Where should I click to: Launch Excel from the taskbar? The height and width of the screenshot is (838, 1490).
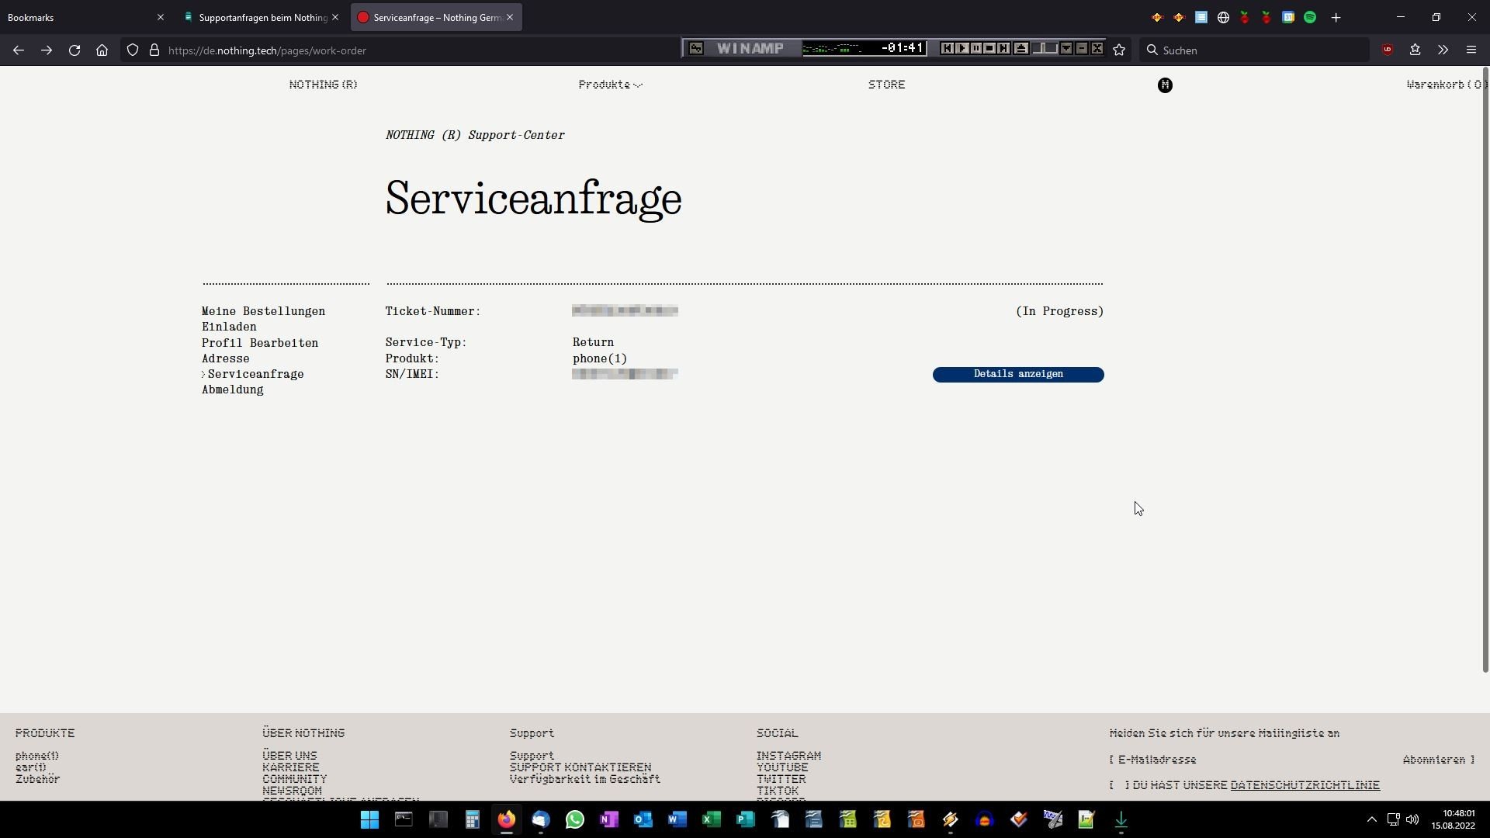(712, 819)
